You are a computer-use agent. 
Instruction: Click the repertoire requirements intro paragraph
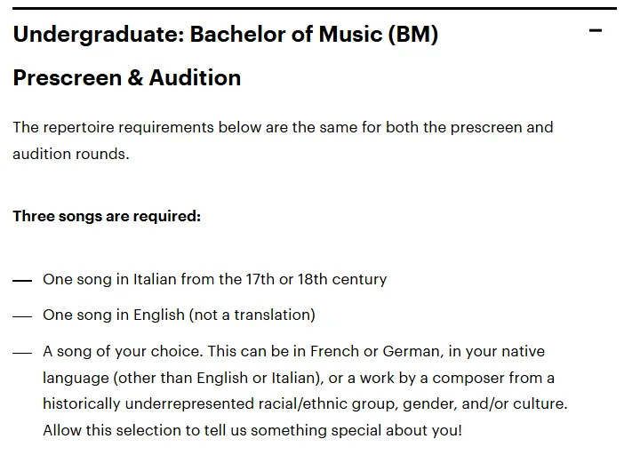click(283, 140)
